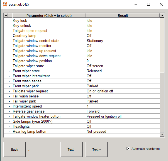Click the scrollbar down arrow

pyautogui.click(x=162, y=134)
